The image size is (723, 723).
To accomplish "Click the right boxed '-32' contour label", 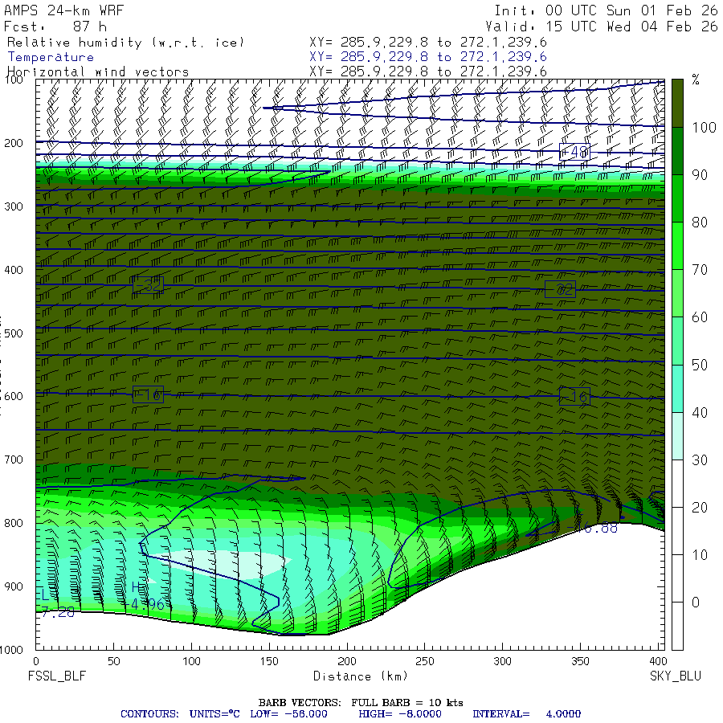I will coord(560,289).
